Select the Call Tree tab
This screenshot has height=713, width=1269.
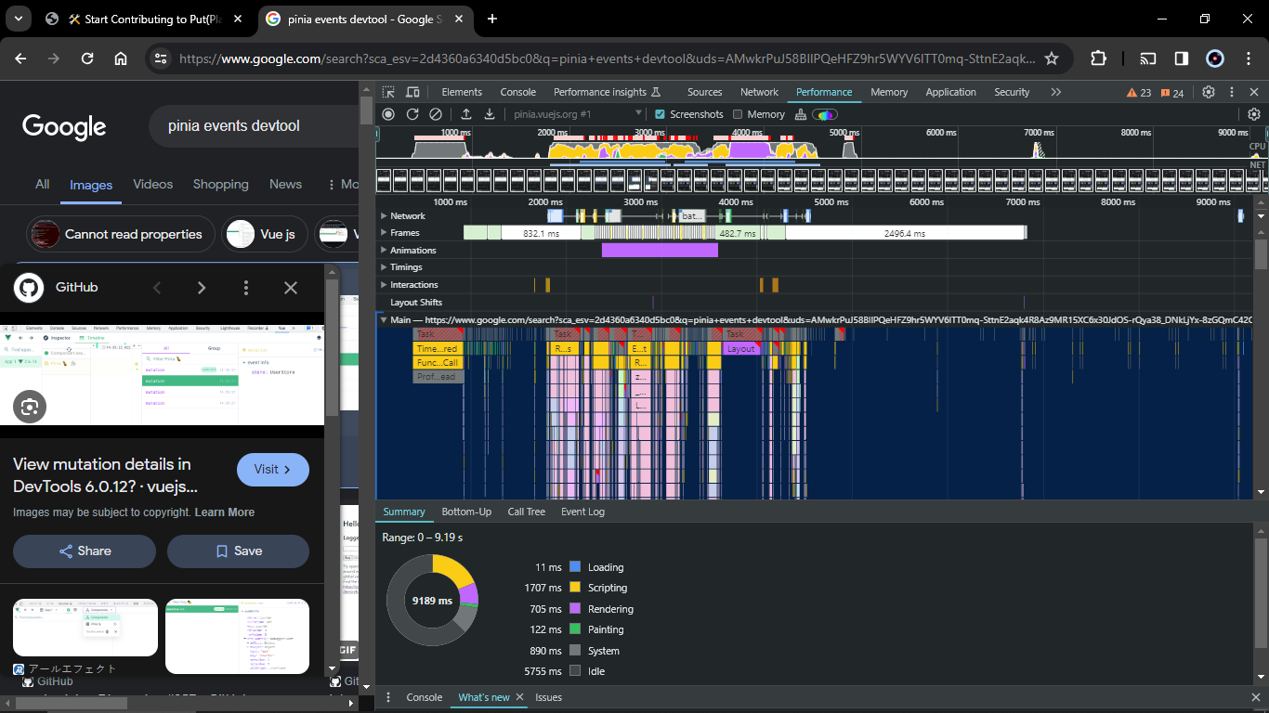pyautogui.click(x=527, y=512)
